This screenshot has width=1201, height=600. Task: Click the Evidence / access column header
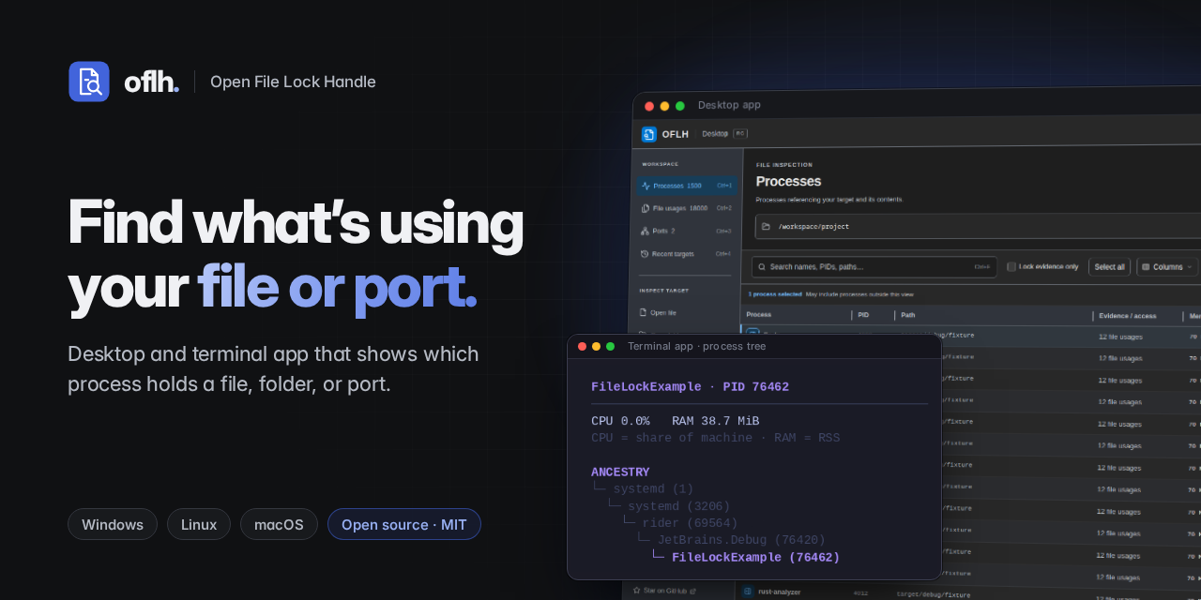click(1130, 316)
